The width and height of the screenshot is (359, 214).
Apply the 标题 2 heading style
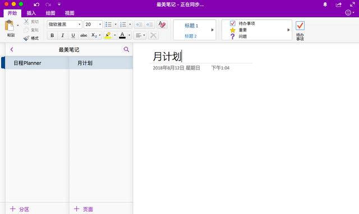coord(191,36)
